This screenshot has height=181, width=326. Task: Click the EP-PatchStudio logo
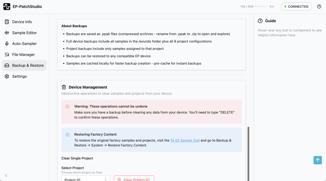coord(7,6)
